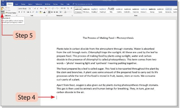This screenshot has width=180, height=108.
Task: Apply the font color
Action: click(45, 12)
